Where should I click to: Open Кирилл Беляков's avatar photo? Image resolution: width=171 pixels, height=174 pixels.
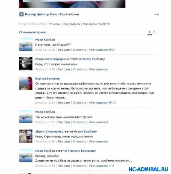point(26,83)
